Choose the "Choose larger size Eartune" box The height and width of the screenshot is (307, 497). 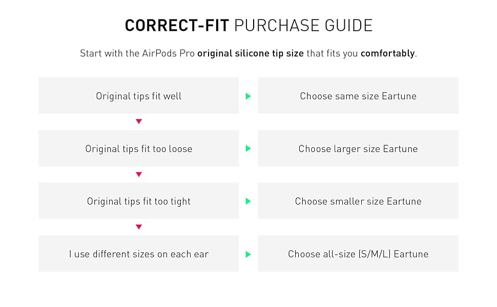pos(358,148)
